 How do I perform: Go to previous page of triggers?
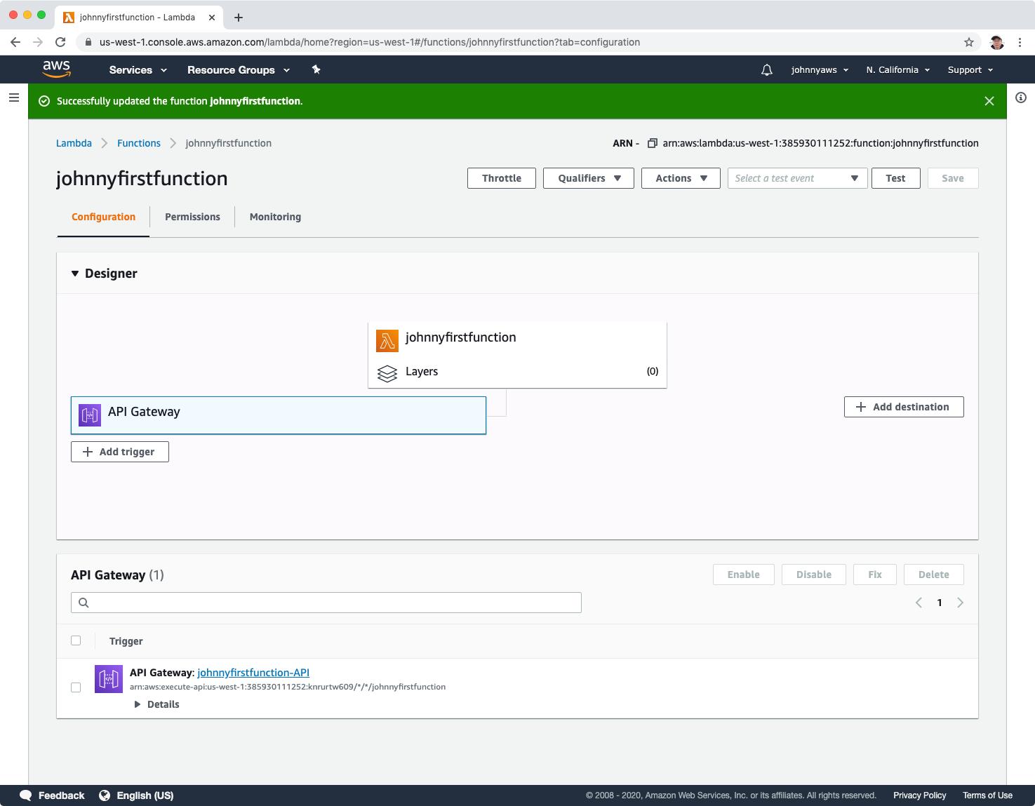(x=919, y=603)
